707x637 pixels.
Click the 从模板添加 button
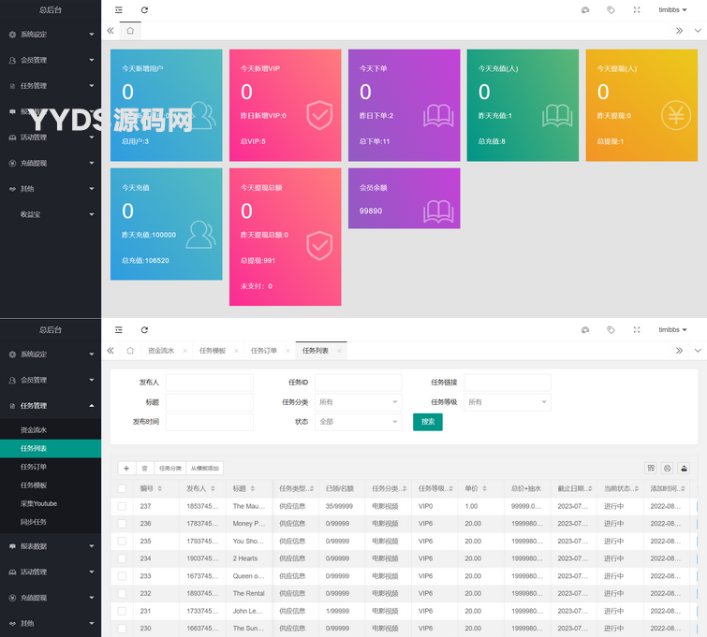[x=204, y=468]
